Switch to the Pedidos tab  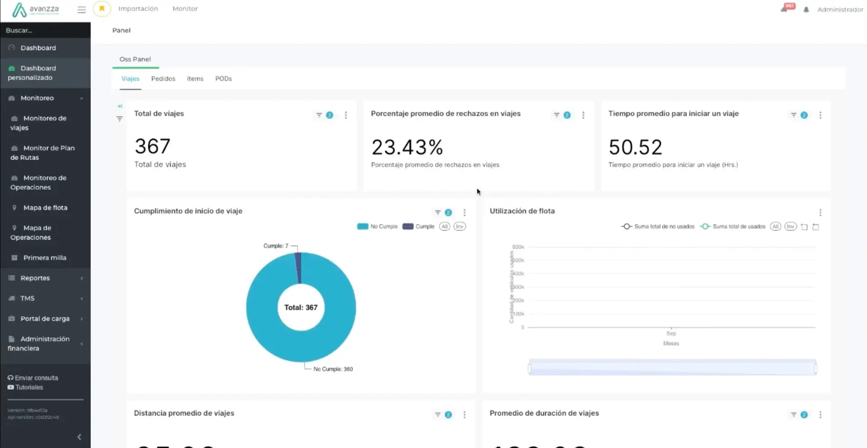click(163, 79)
